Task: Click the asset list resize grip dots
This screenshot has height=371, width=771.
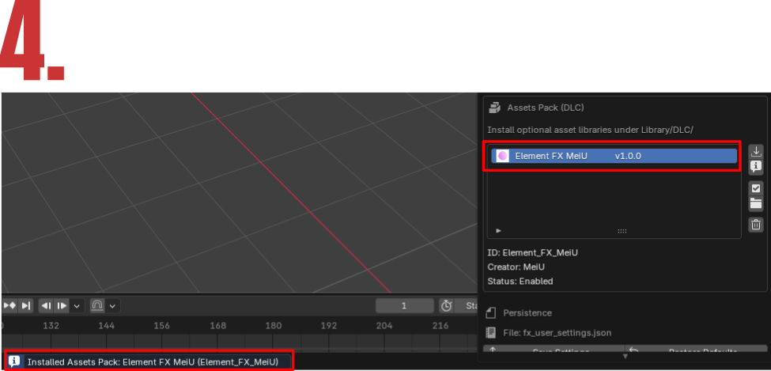Action: click(x=622, y=231)
